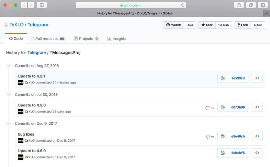Toggle the Safari sidebar button
Screen dimensions: 270x167
pos(42,5)
